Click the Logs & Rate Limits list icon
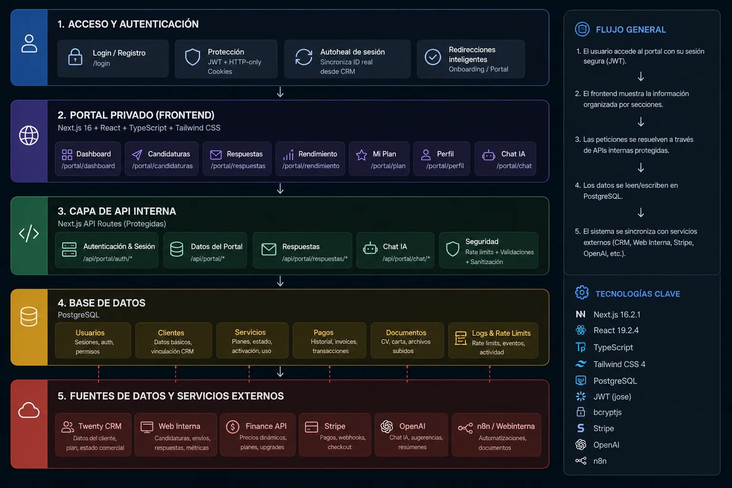Image resolution: width=732 pixels, height=488 pixels. coord(461,338)
